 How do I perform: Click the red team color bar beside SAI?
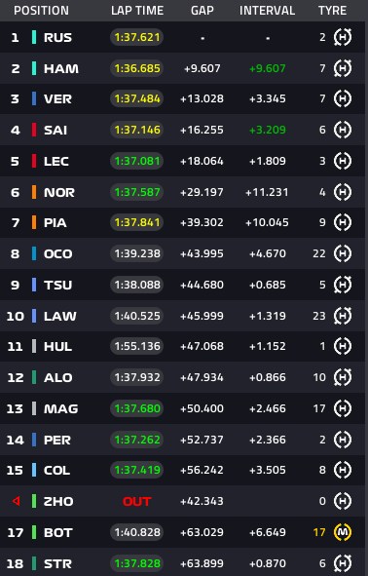point(34,130)
